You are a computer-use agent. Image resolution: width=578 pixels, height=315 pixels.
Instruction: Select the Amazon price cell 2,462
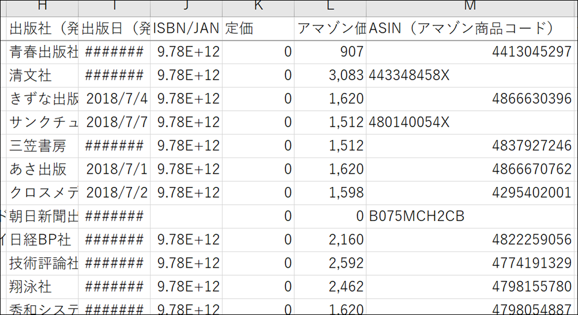(330, 287)
